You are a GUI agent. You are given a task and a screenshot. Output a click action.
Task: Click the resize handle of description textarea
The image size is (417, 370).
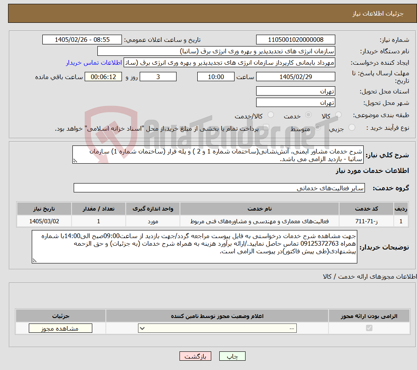[x=75, y=161]
